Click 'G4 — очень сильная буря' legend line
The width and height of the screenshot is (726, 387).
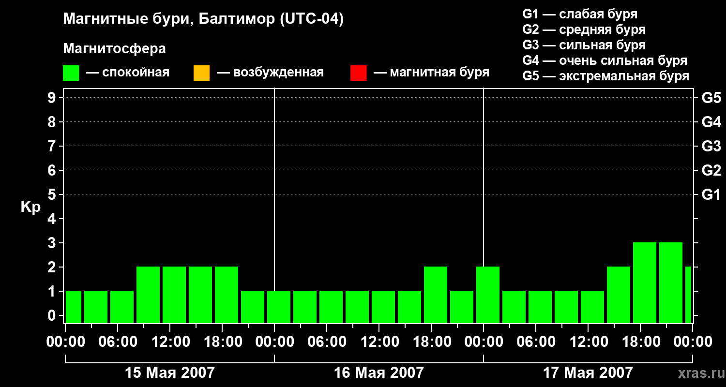(x=605, y=60)
